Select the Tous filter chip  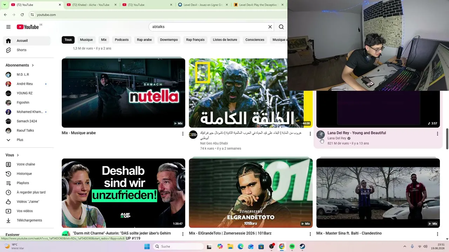68,40
